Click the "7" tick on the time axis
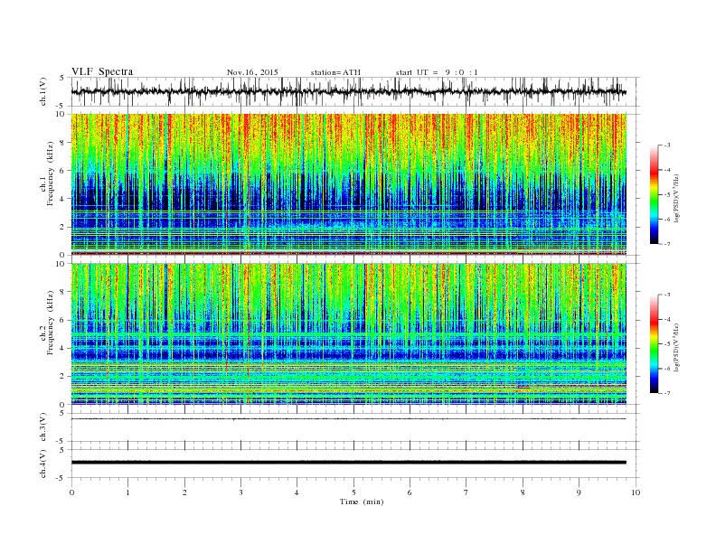This screenshot has width=716, height=553. pyautogui.click(x=466, y=492)
